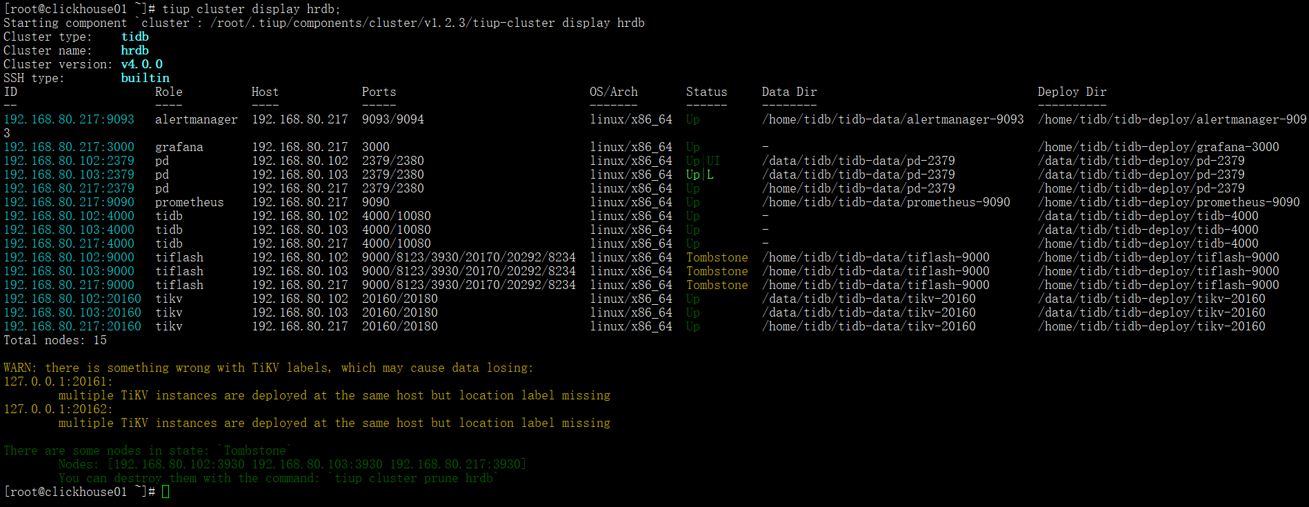The width and height of the screenshot is (1309, 507).
Task: Click the 'There are some nodes in state' line
Action: (x=146, y=450)
